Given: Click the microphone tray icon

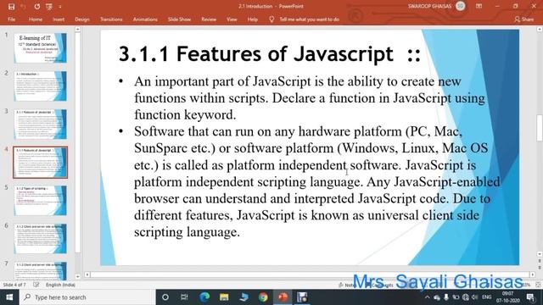Looking at the screenshot, I should 446,297.
